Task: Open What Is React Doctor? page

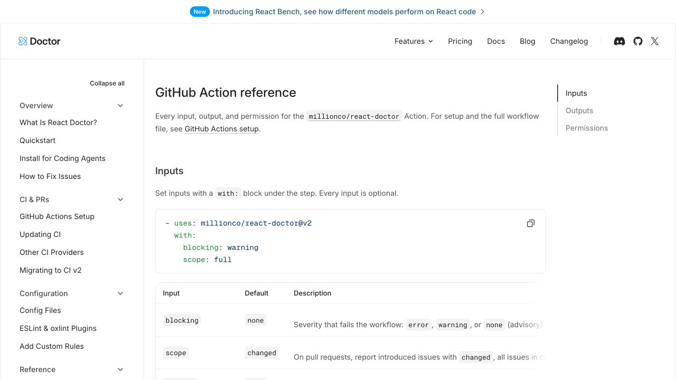Action: pos(58,122)
